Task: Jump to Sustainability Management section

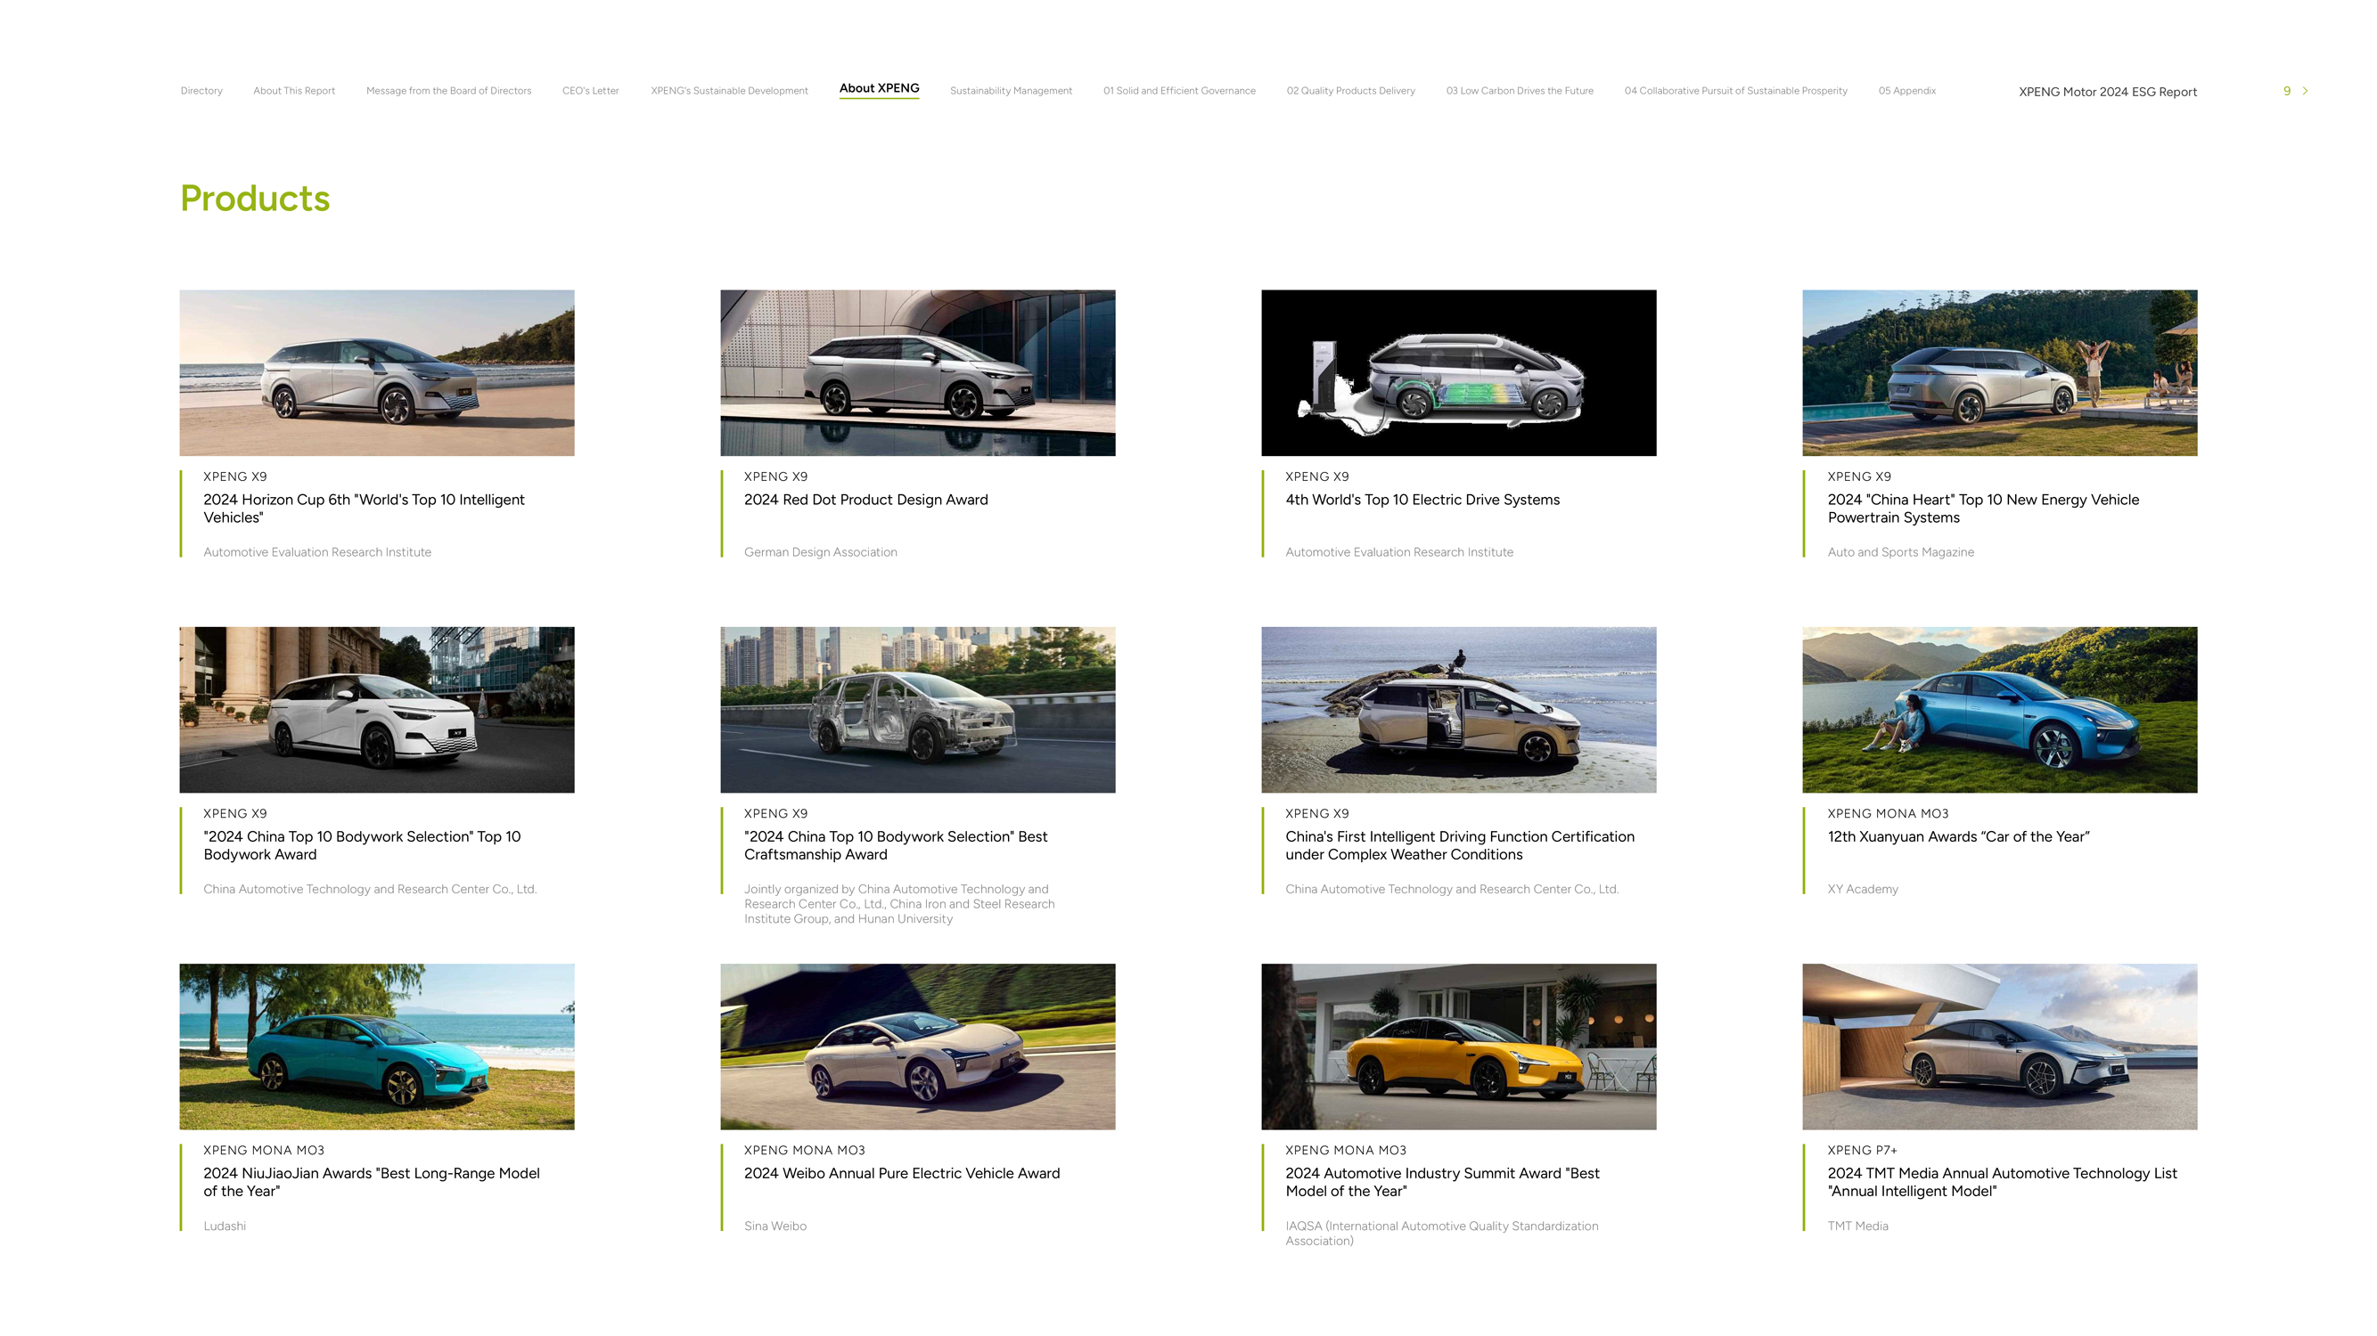Action: click(x=1011, y=90)
